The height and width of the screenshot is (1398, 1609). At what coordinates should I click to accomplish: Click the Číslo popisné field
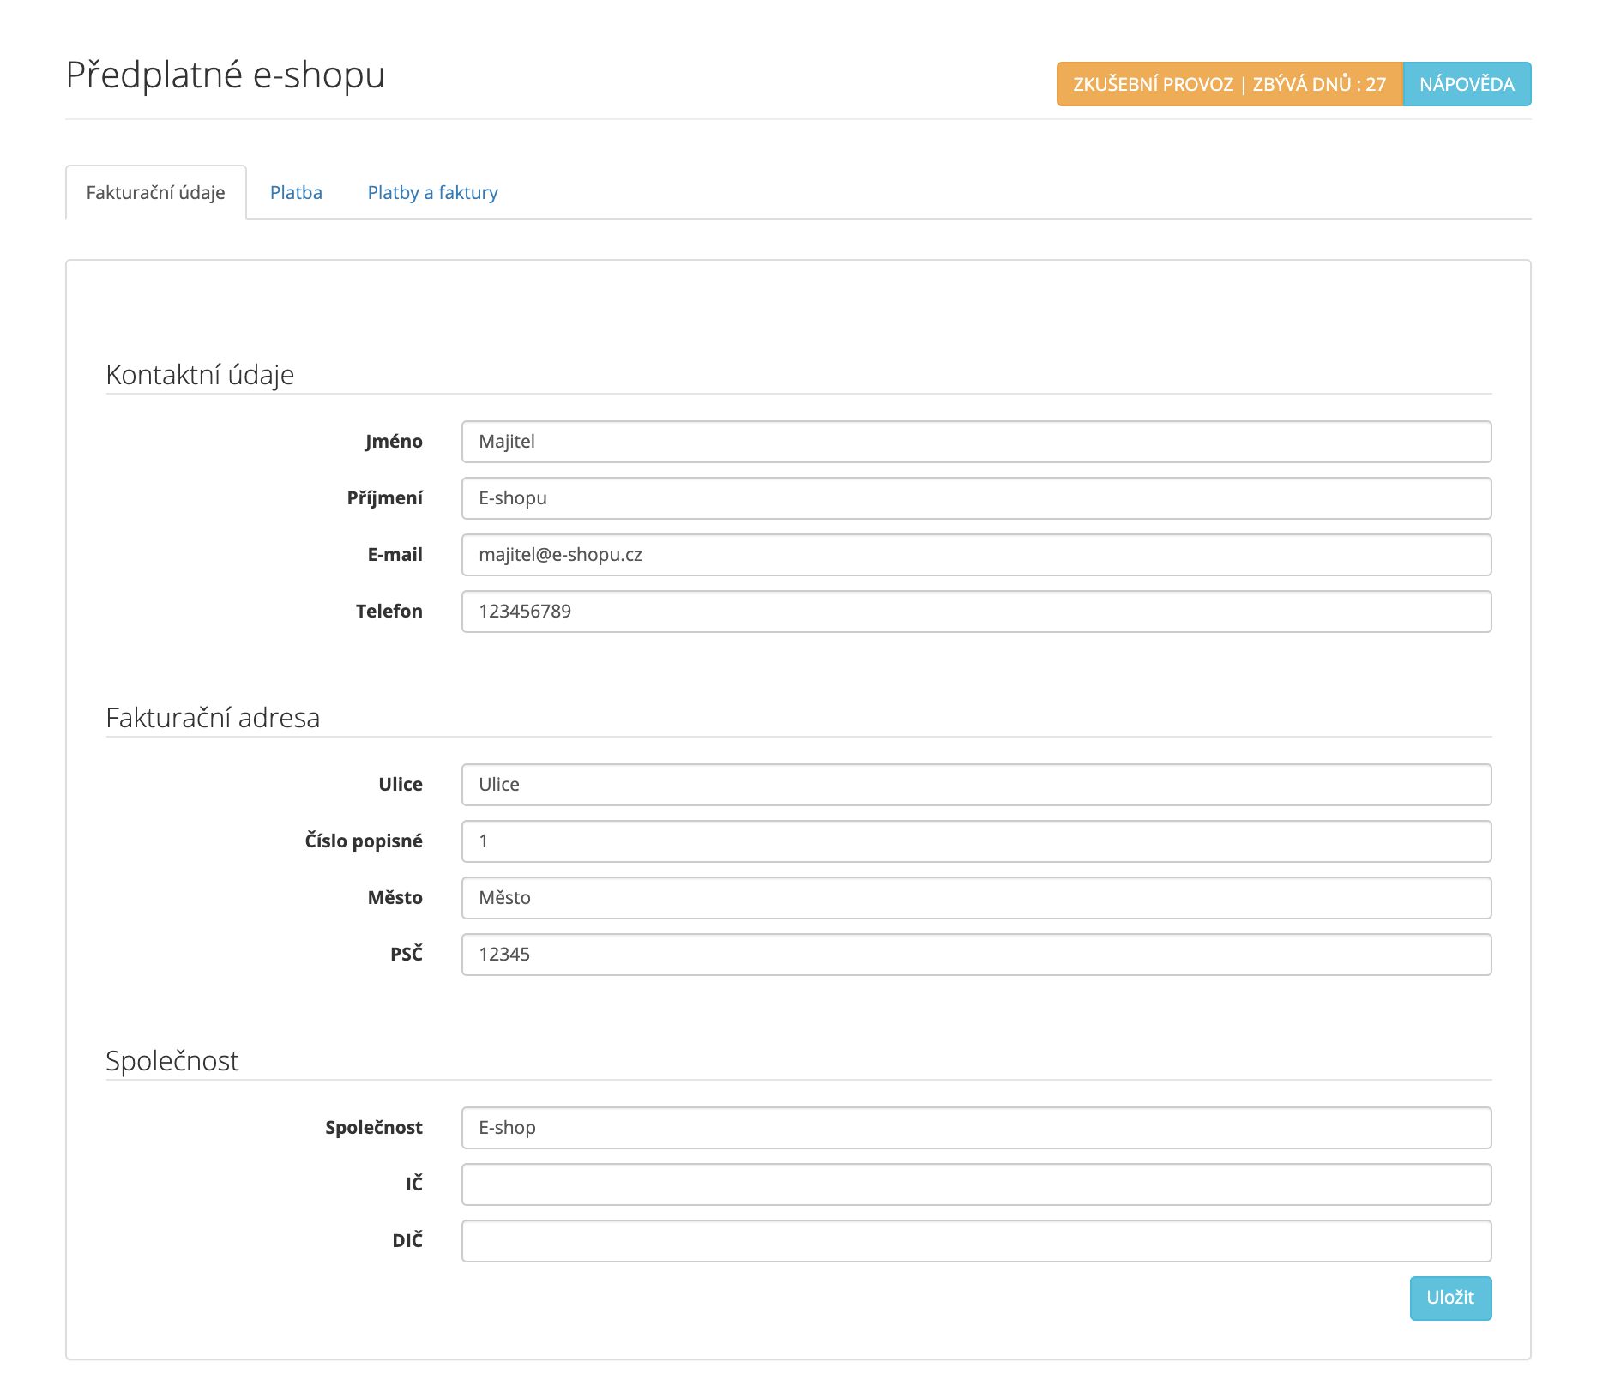(x=976, y=841)
